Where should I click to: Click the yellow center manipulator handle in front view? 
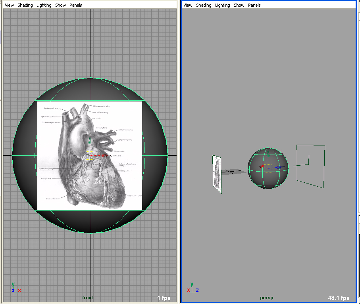[90, 156]
